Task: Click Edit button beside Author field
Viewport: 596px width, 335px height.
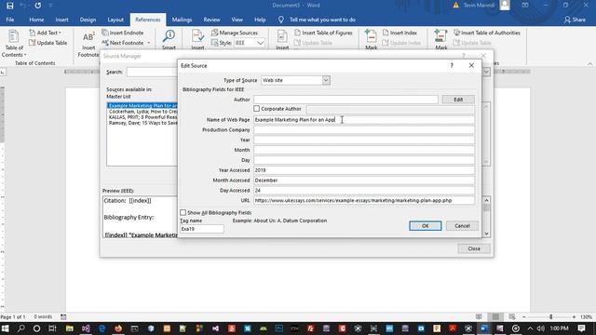Action: pyautogui.click(x=458, y=100)
